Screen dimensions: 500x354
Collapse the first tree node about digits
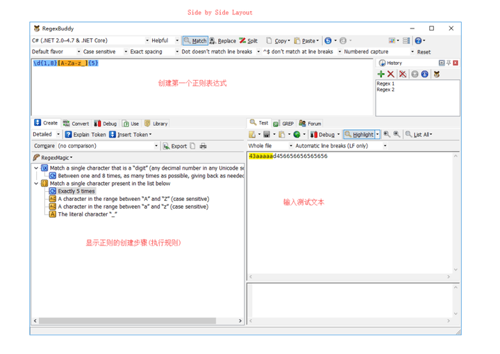point(36,168)
